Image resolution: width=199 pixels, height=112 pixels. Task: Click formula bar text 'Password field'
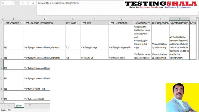tap(45, 3)
